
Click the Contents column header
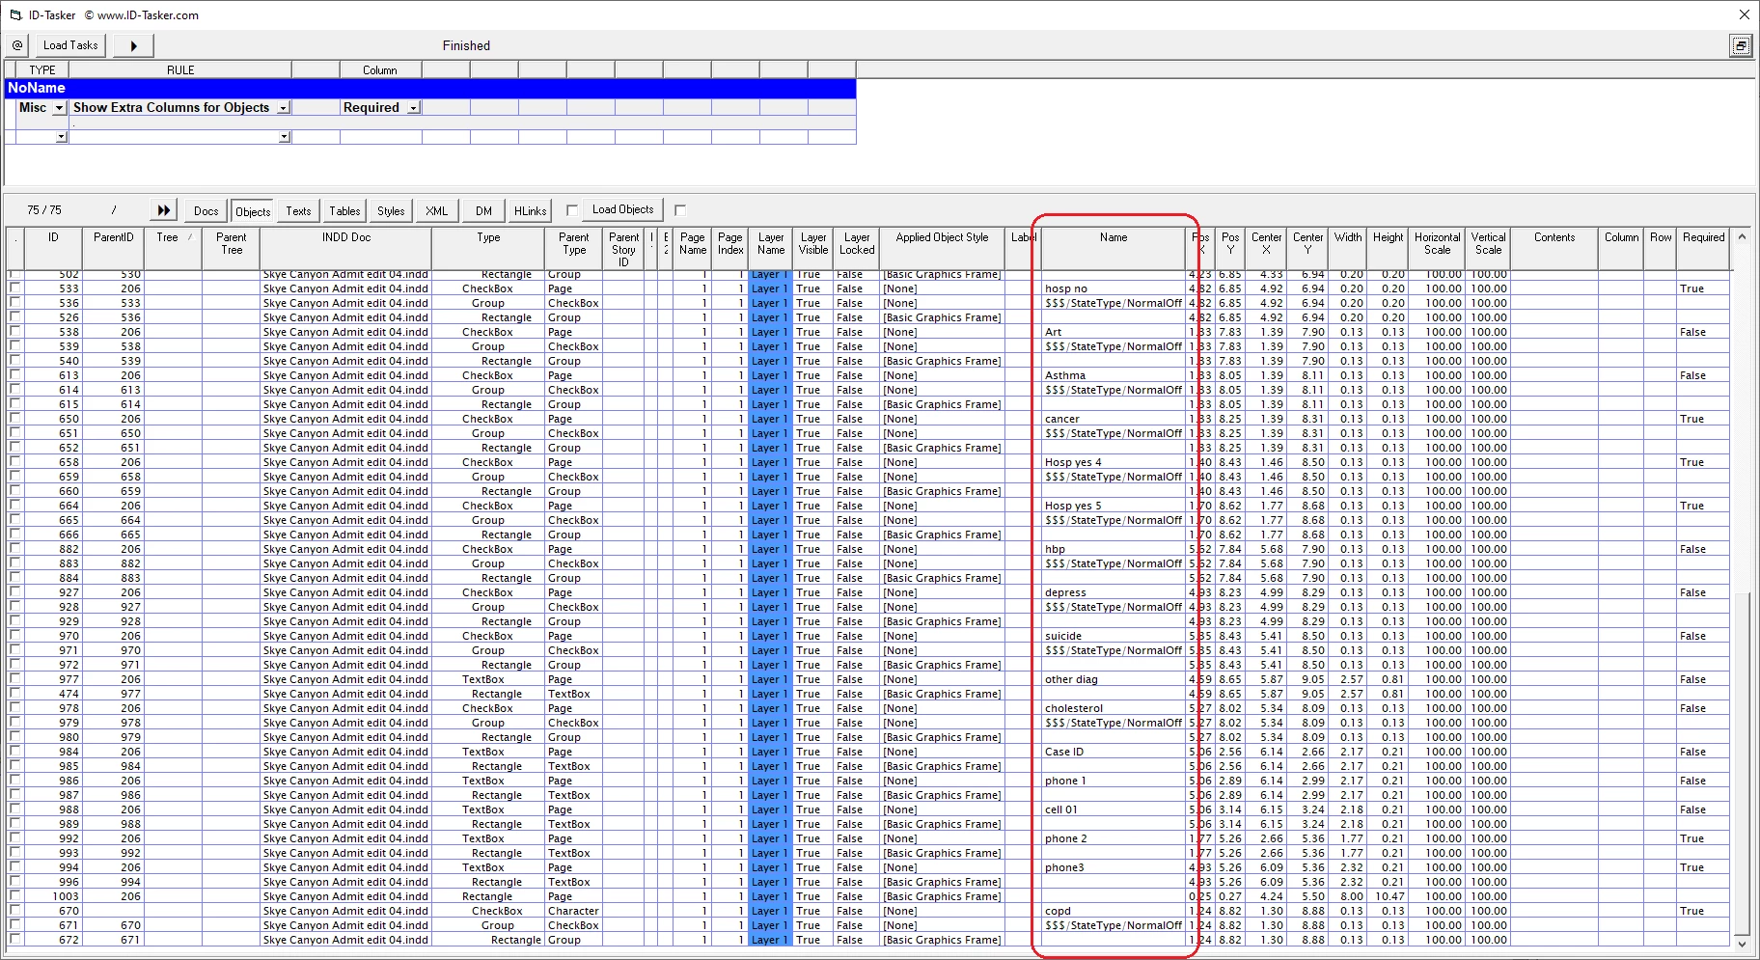(1554, 249)
